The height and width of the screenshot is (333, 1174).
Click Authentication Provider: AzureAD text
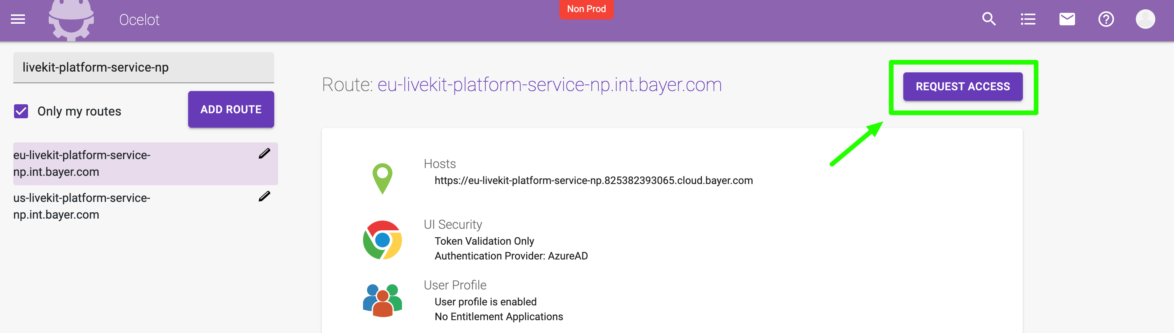511,256
